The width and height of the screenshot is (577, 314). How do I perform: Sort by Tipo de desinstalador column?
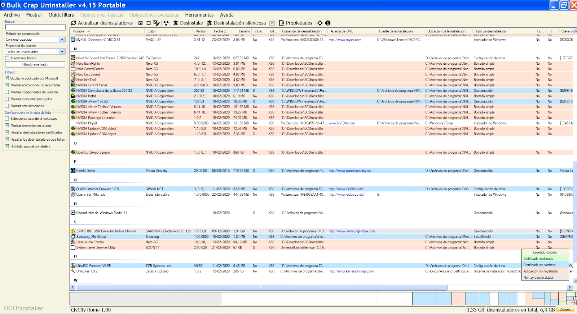coord(503,31)
